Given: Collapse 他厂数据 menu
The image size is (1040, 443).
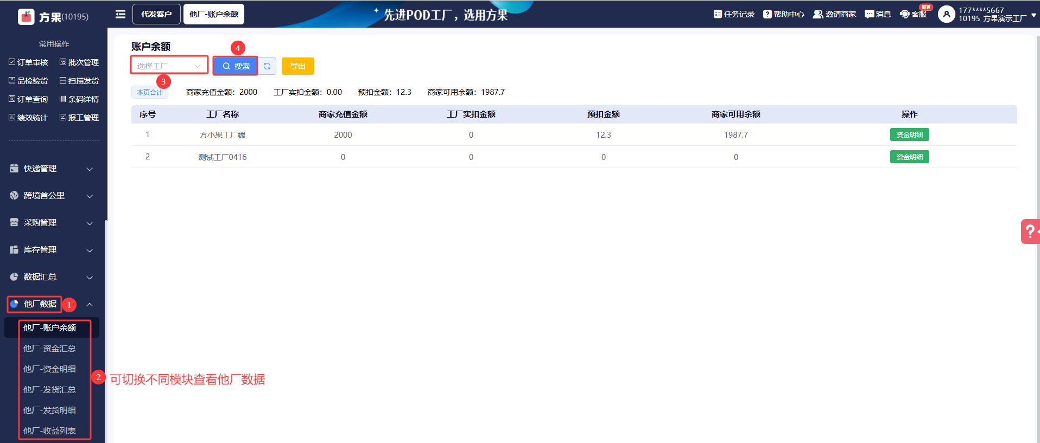Looking at the screenshot, I should point(52,304).
